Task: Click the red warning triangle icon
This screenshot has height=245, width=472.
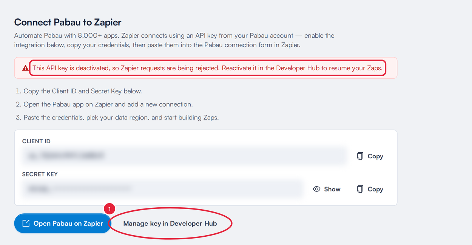Action: tap(25, 68)
